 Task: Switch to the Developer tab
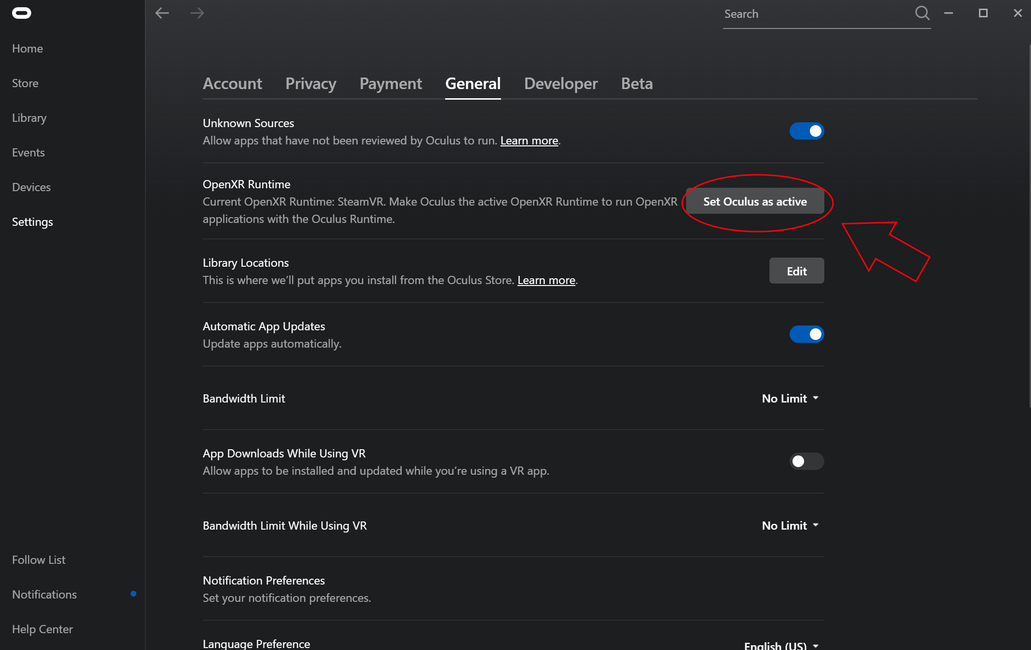point(561,84)
